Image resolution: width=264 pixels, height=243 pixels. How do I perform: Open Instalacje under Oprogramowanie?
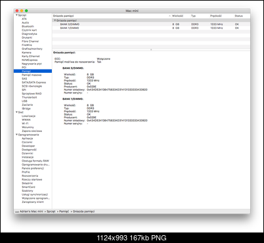tap(28, 157)
